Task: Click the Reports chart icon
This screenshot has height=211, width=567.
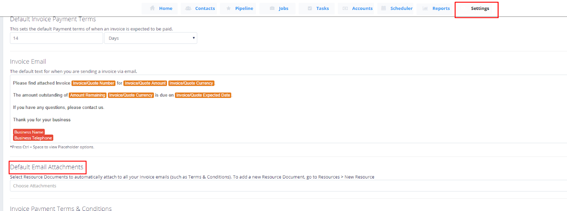Action: (x=425, y=8)
